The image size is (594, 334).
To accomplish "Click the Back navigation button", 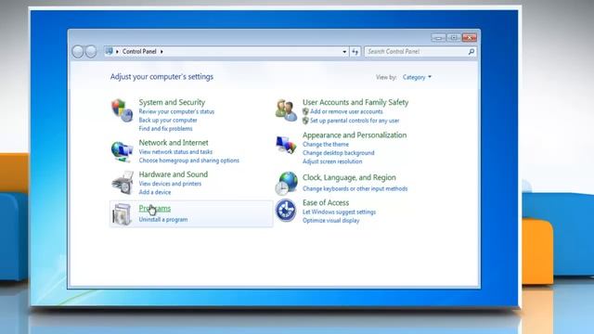I will pyautogui.click(x=78, y=52).
